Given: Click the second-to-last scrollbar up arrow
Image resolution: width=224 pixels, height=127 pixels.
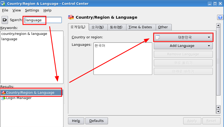Looking at the screenshot, I should [218, 107].
